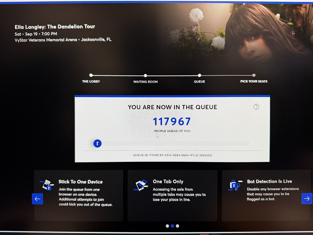This screenshot has width=313, height=235.
Task: Click the VyStar Veterans Memorial Arena venue text
Action: (x=63, y=40)
